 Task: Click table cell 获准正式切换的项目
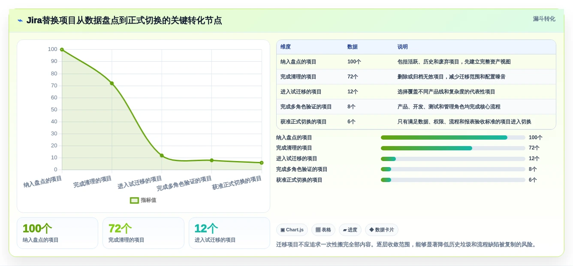tap(304, 122)
